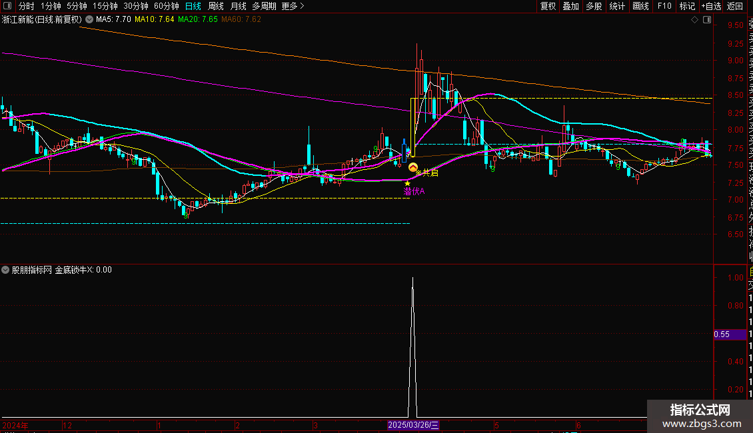The width and height of the screenshot is (753, 433).
Task: Click the 12 month label on time axis
Action: point(67,425)
